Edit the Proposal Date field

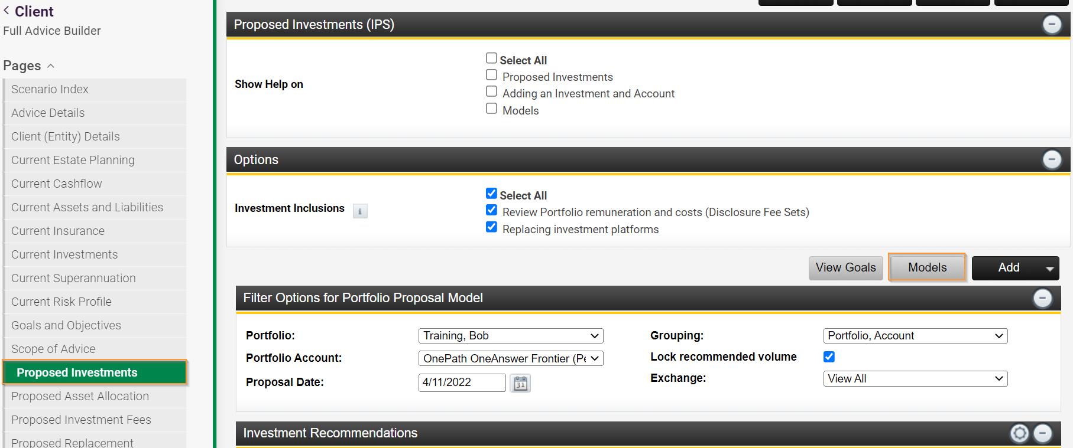pyautogui.click(x=462, y=382)
